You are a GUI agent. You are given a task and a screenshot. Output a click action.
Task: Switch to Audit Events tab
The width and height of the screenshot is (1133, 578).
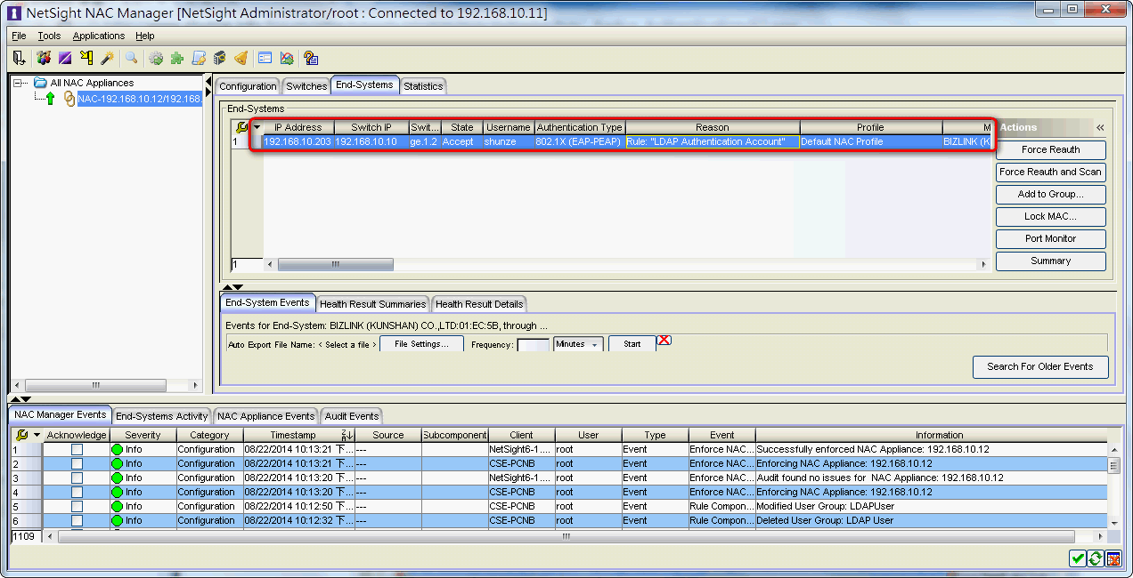click(x=351, y=416)
